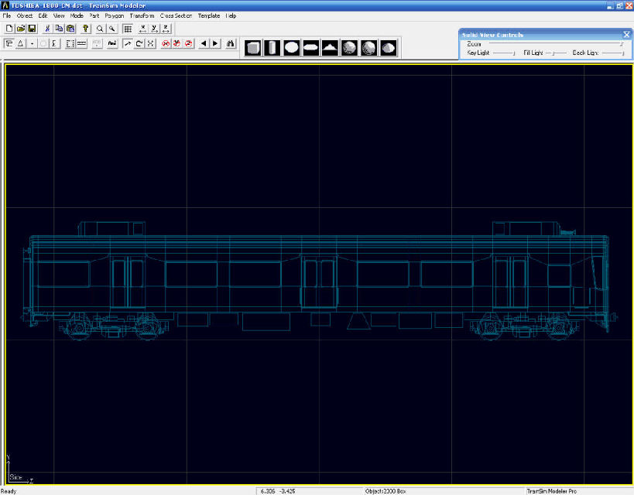The image size is (634, 495).
Task: Toggle the X axis constraint button
Action: tap(143, 28)
